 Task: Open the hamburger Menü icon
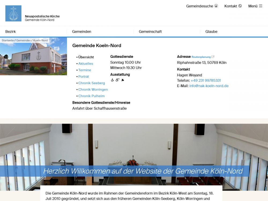260,6
